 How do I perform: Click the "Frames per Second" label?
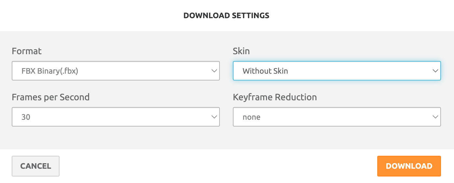pos(50,97)
